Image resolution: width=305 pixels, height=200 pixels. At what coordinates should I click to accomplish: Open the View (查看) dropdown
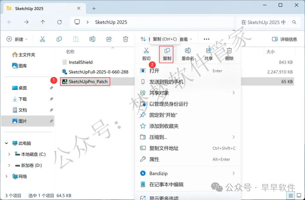[x=186, y=39]
